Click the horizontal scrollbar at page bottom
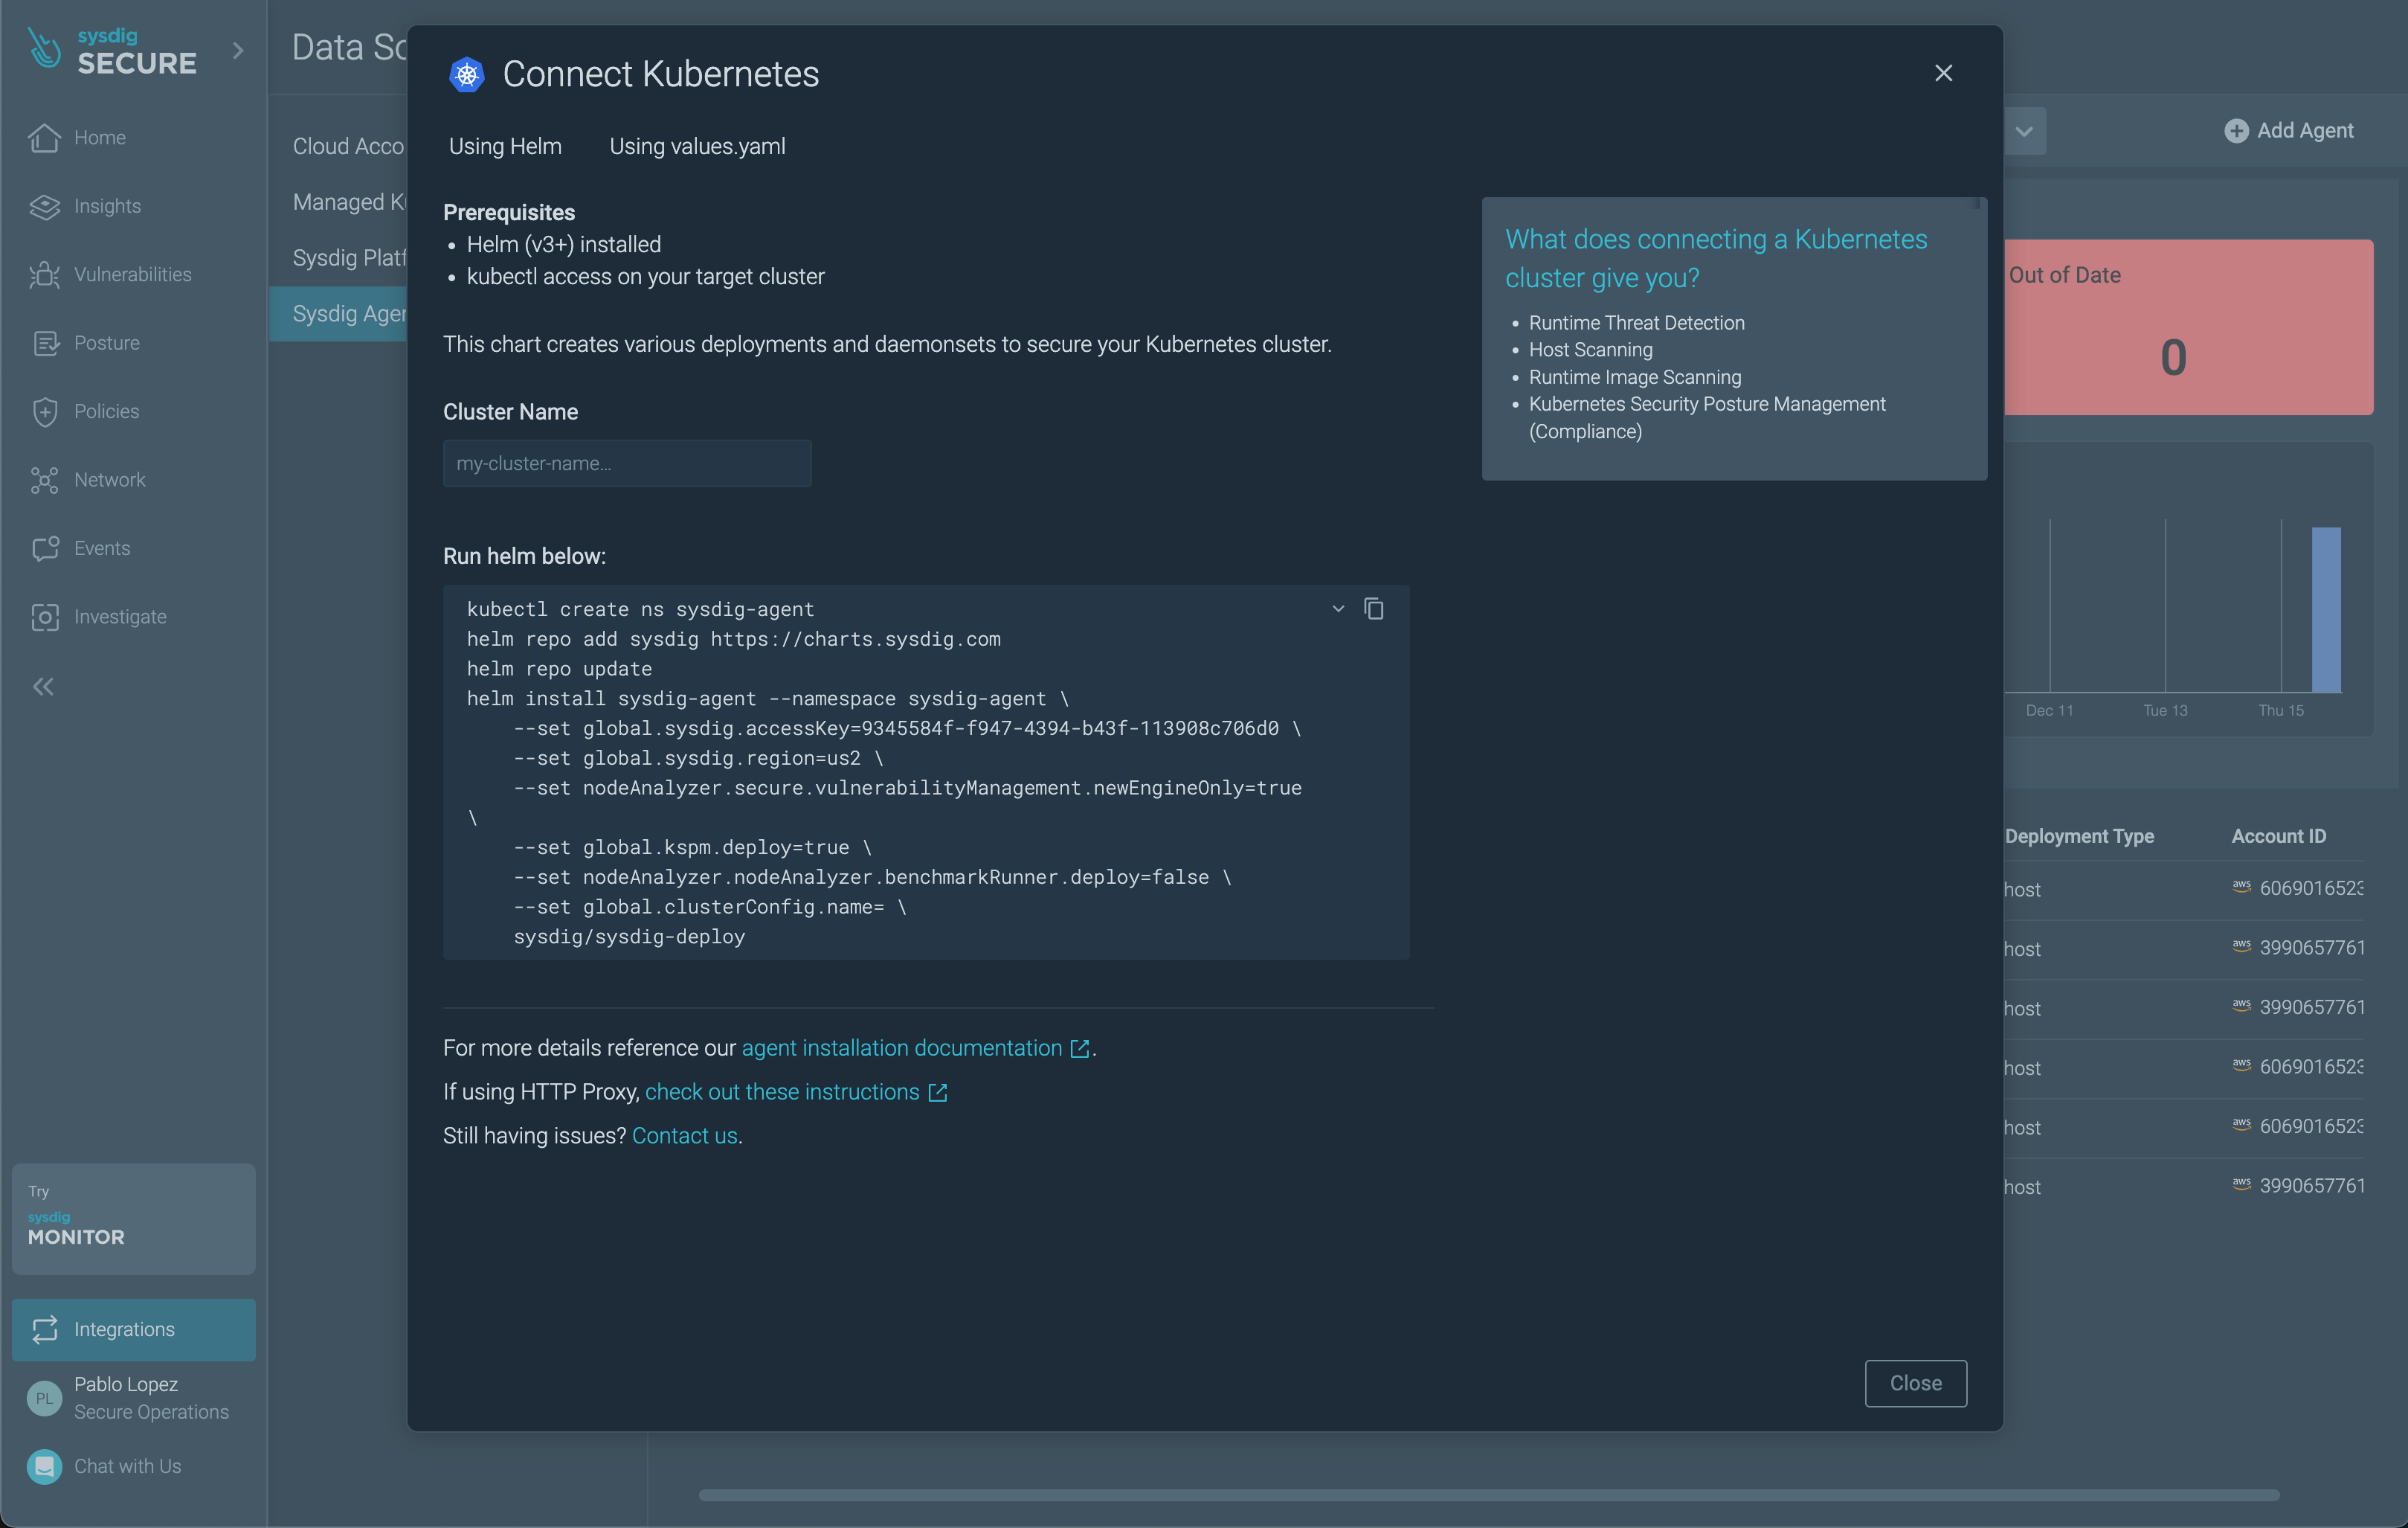2408x1528 pixels. click(1489, 1495)
